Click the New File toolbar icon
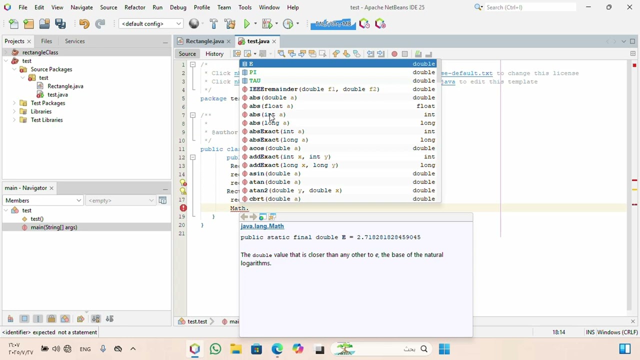The image size is (640, 360). pos(13,24)
